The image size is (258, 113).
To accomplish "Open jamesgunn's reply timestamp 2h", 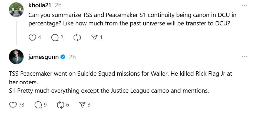I will pyautogui.click(x=72, y=57).
